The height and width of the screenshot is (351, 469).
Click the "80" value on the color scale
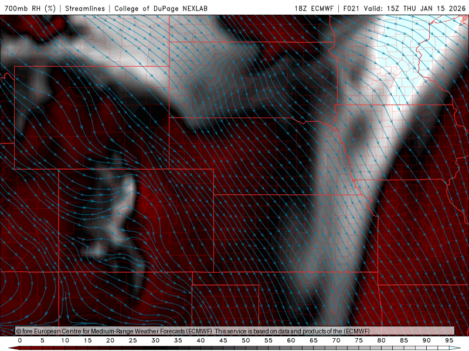pyautogui.click(x=382, y=340)
